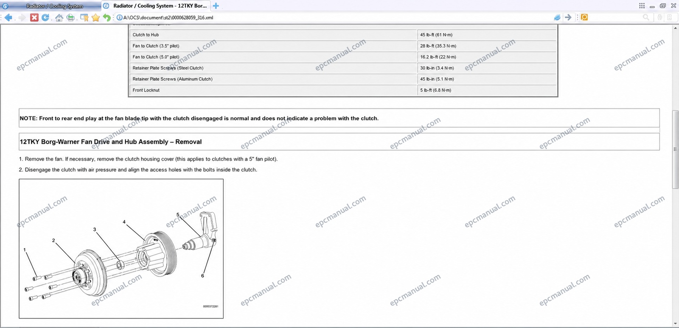Click the search magnifier icon
This screenshot has height=328, width=679.
(646, 17)
